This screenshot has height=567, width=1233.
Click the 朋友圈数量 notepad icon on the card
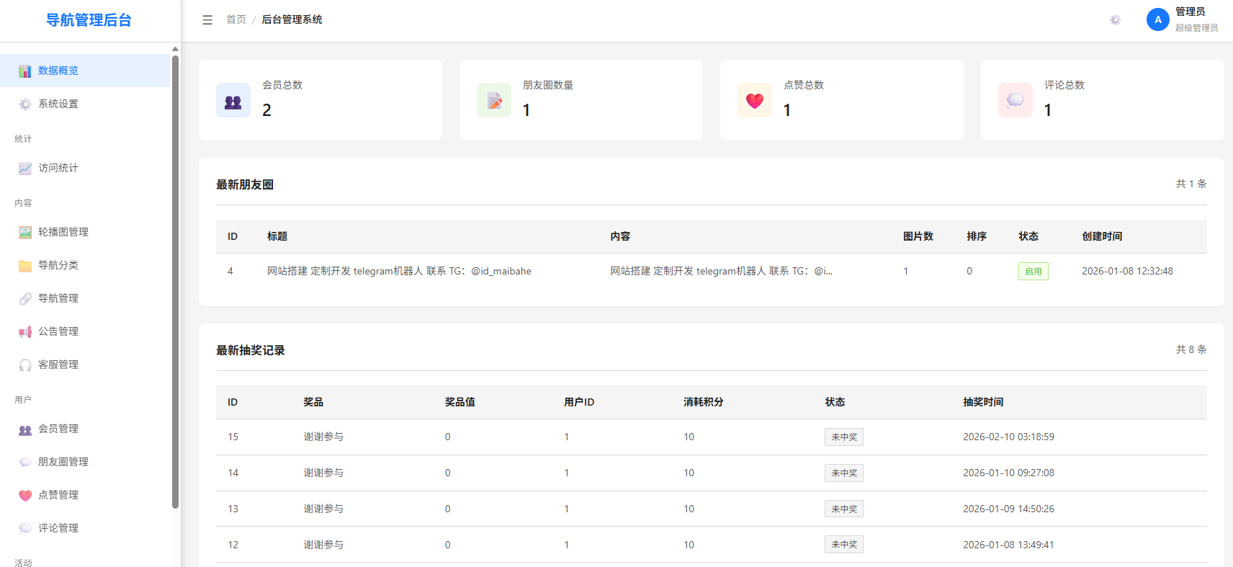[x=494, y=100]
